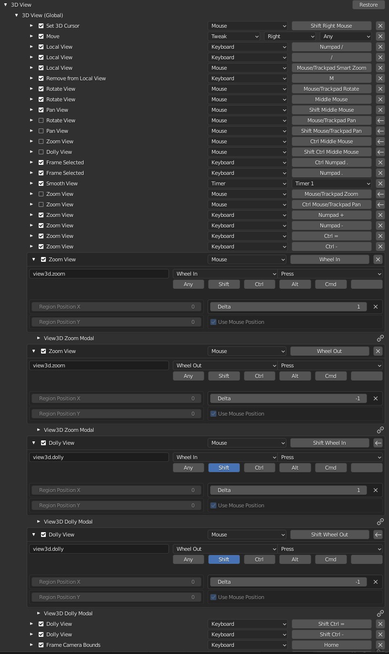The width and height of the screenshot is (389, 654).
Task: Toggle Remove from Local View checkbox
Action: (x=41, y=78)
